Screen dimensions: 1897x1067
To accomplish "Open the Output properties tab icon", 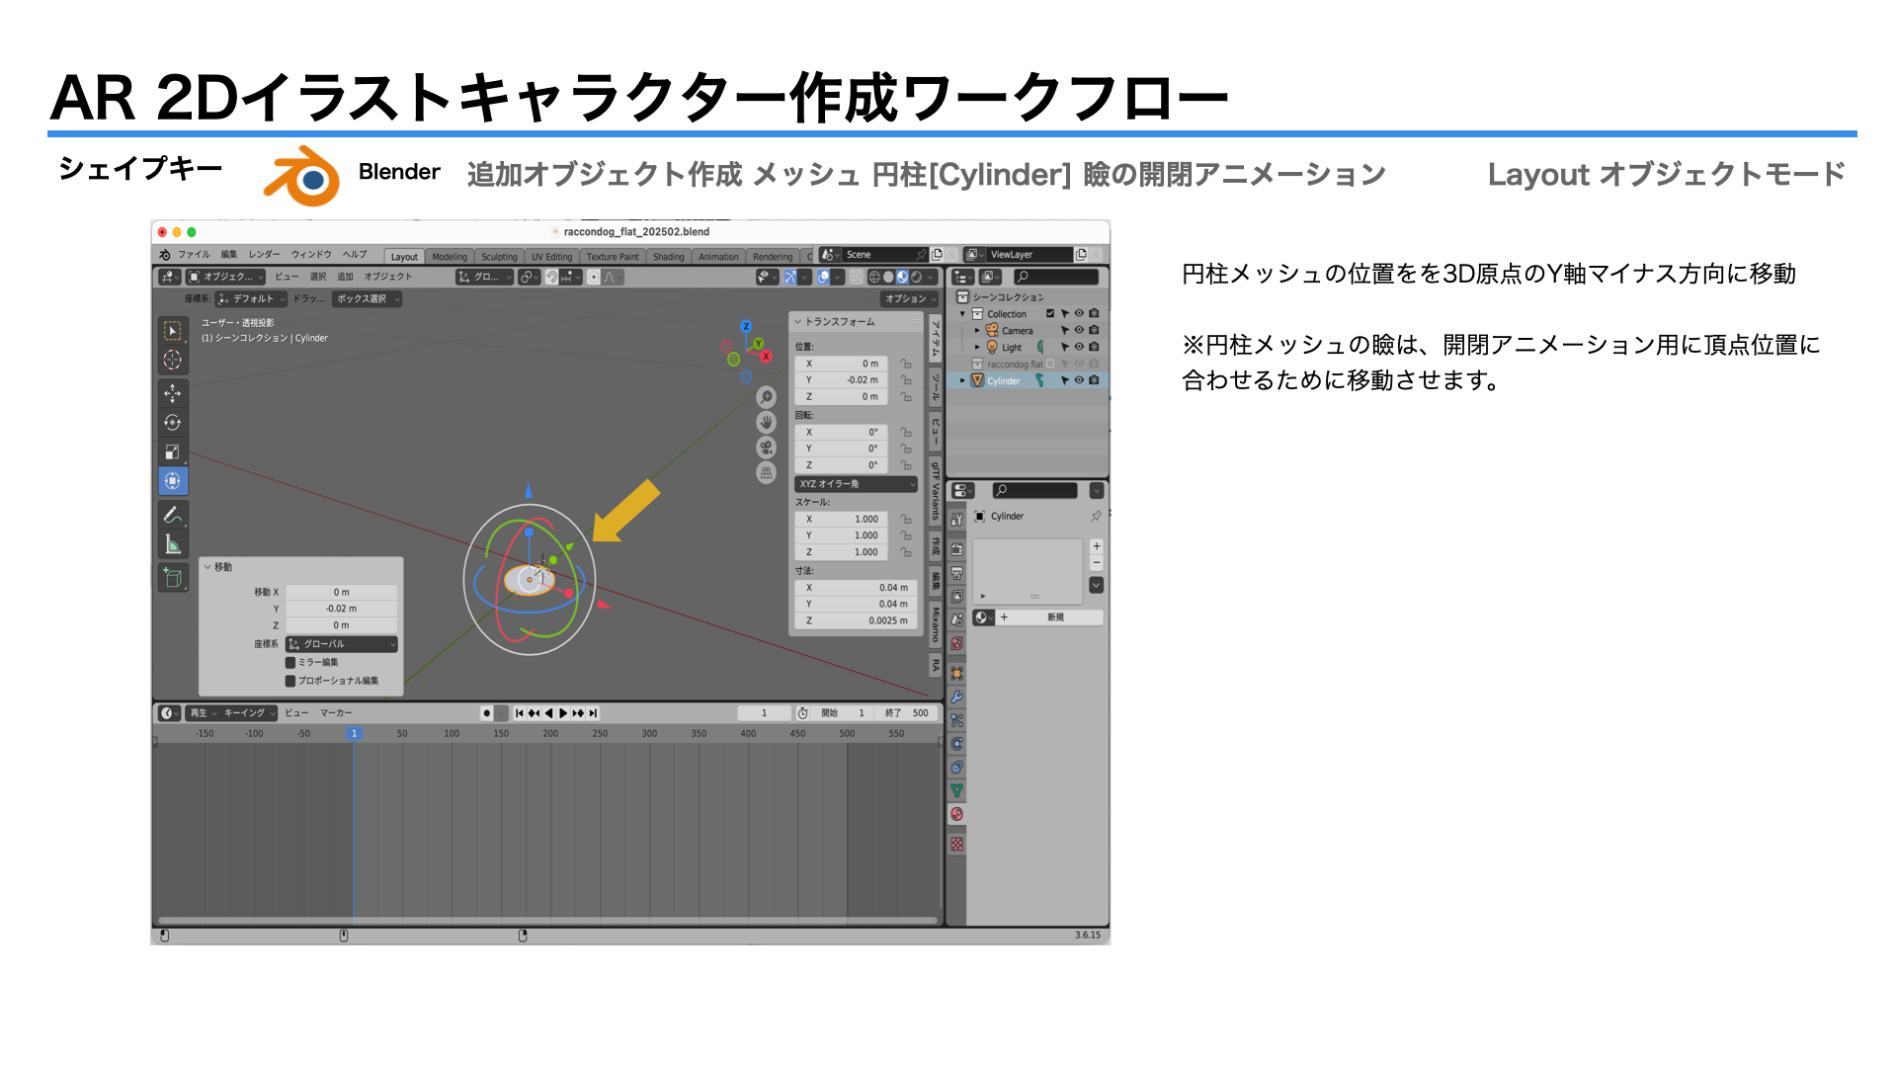I will (x=956, y=573).
